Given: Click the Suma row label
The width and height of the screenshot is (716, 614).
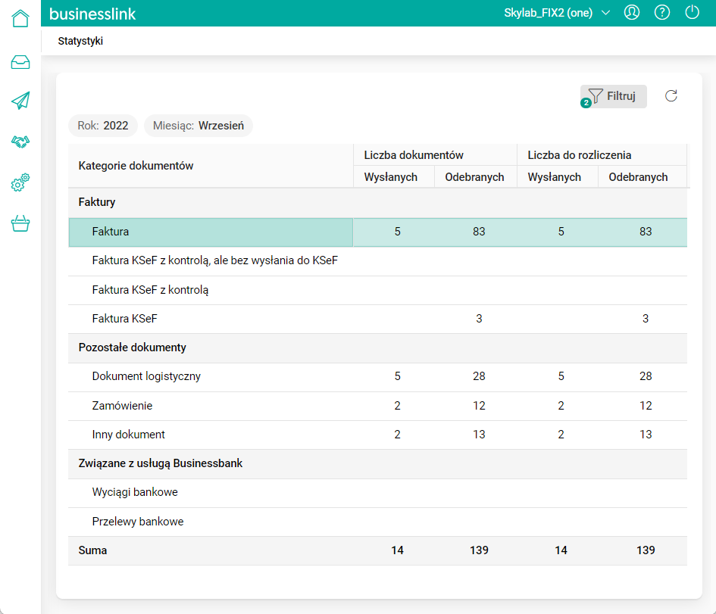Looking at the screenshot, I should 92,550.
